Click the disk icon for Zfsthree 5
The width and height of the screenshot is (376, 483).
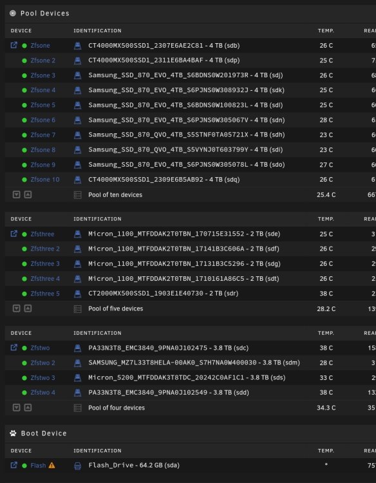(78, 294)
